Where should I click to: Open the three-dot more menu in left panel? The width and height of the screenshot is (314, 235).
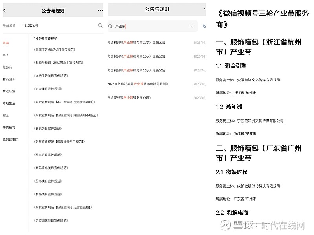pyautogui.click(x=100, y=11)
